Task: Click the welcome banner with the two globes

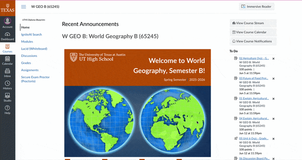Action: tap(137, 103)
